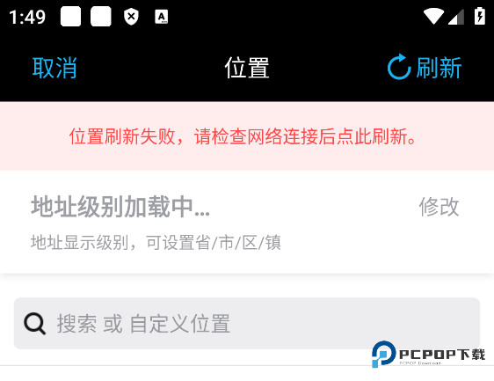Click the search magnifier icon
494x381 pixels.
point(34,323)
